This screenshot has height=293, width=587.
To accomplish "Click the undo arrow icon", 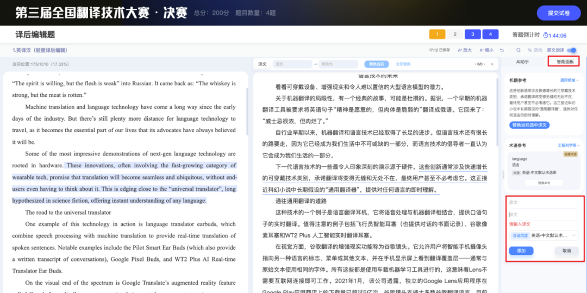I will (502, 50).
